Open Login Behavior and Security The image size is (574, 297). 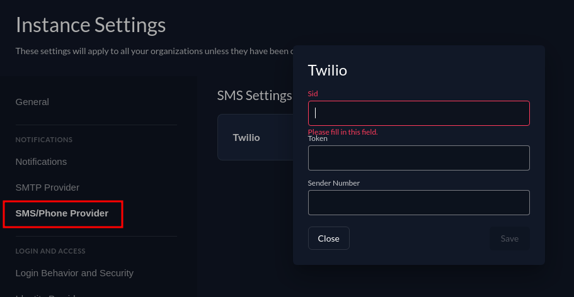74,273
